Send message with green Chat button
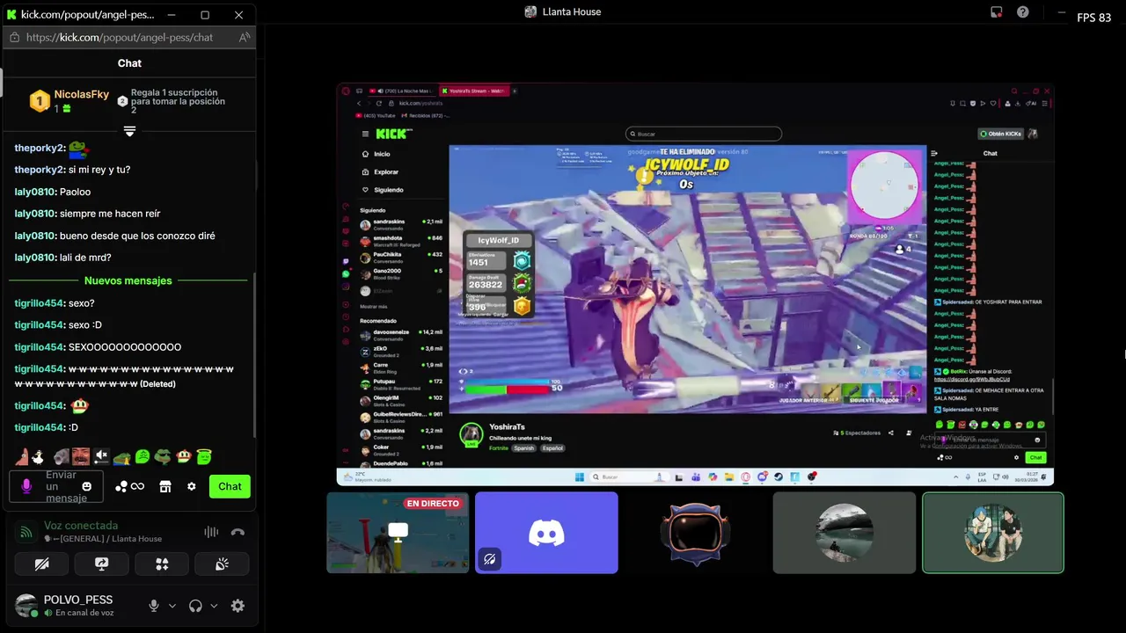Screen dimensions: 1126x633 [x=230, y=486]
